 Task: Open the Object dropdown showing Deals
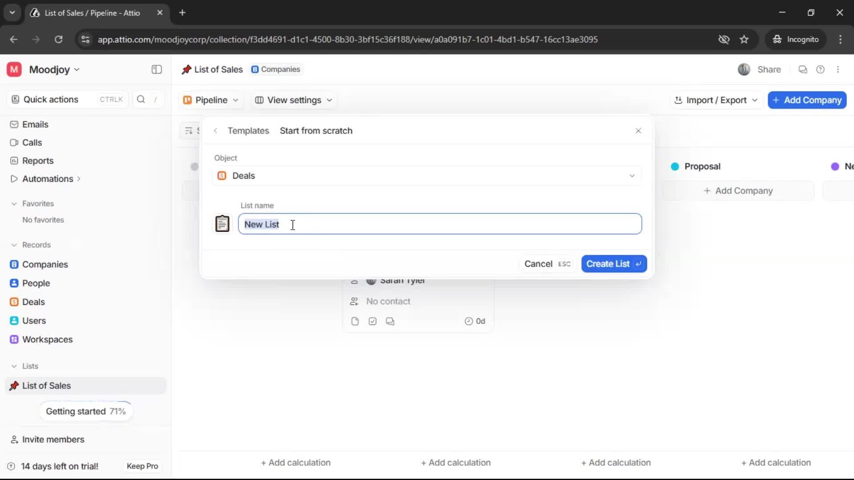[x=427, y=176]
